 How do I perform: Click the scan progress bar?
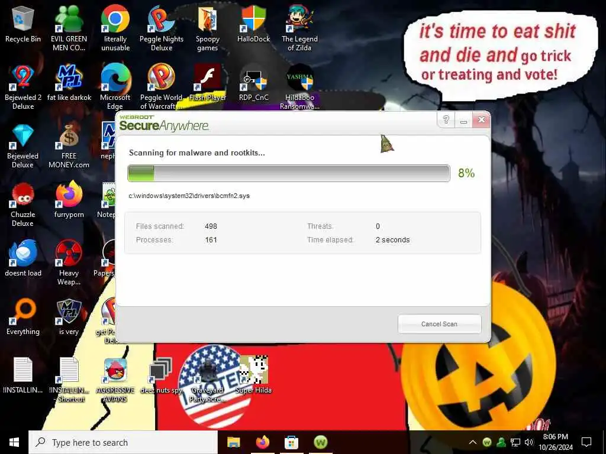click(x=289, y=173)
